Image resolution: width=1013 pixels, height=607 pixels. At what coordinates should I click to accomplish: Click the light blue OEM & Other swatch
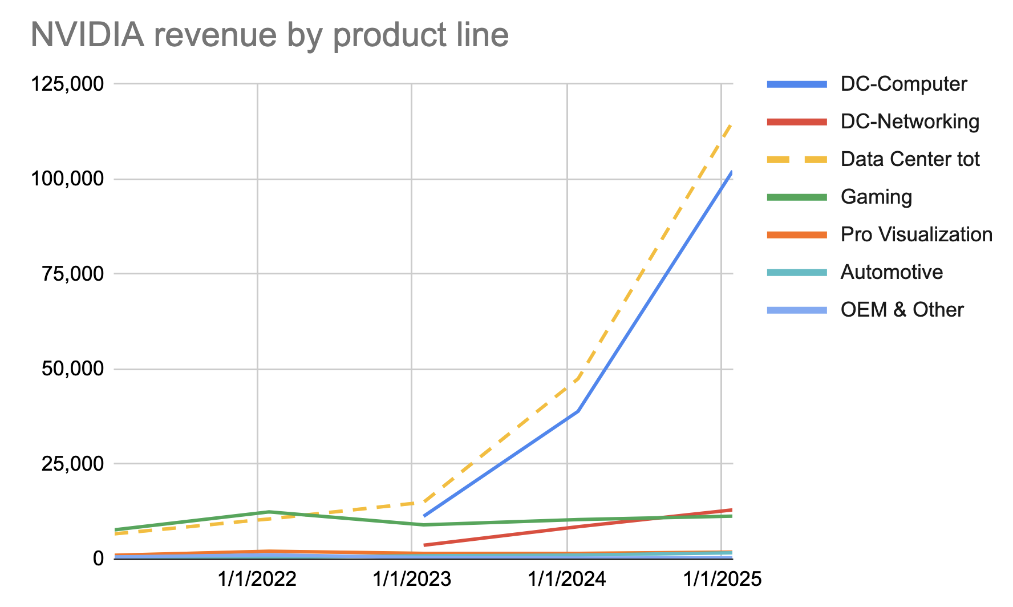click(x=796, y=310)
